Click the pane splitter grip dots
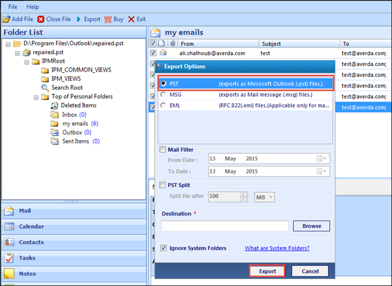Screen dimensions: 392x286 pos(72,201)
